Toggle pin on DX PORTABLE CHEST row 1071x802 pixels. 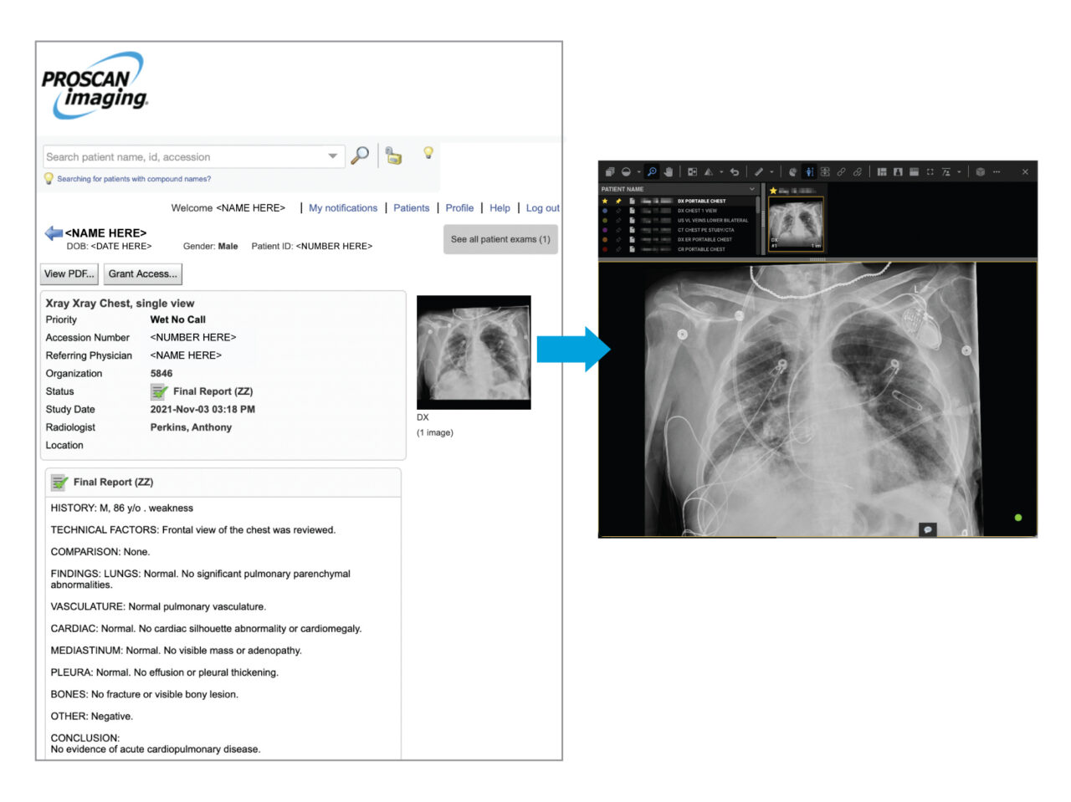618,201
